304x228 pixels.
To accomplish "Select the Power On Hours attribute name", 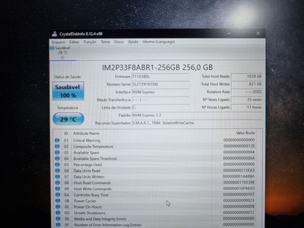I will click(x=88, y=207).
